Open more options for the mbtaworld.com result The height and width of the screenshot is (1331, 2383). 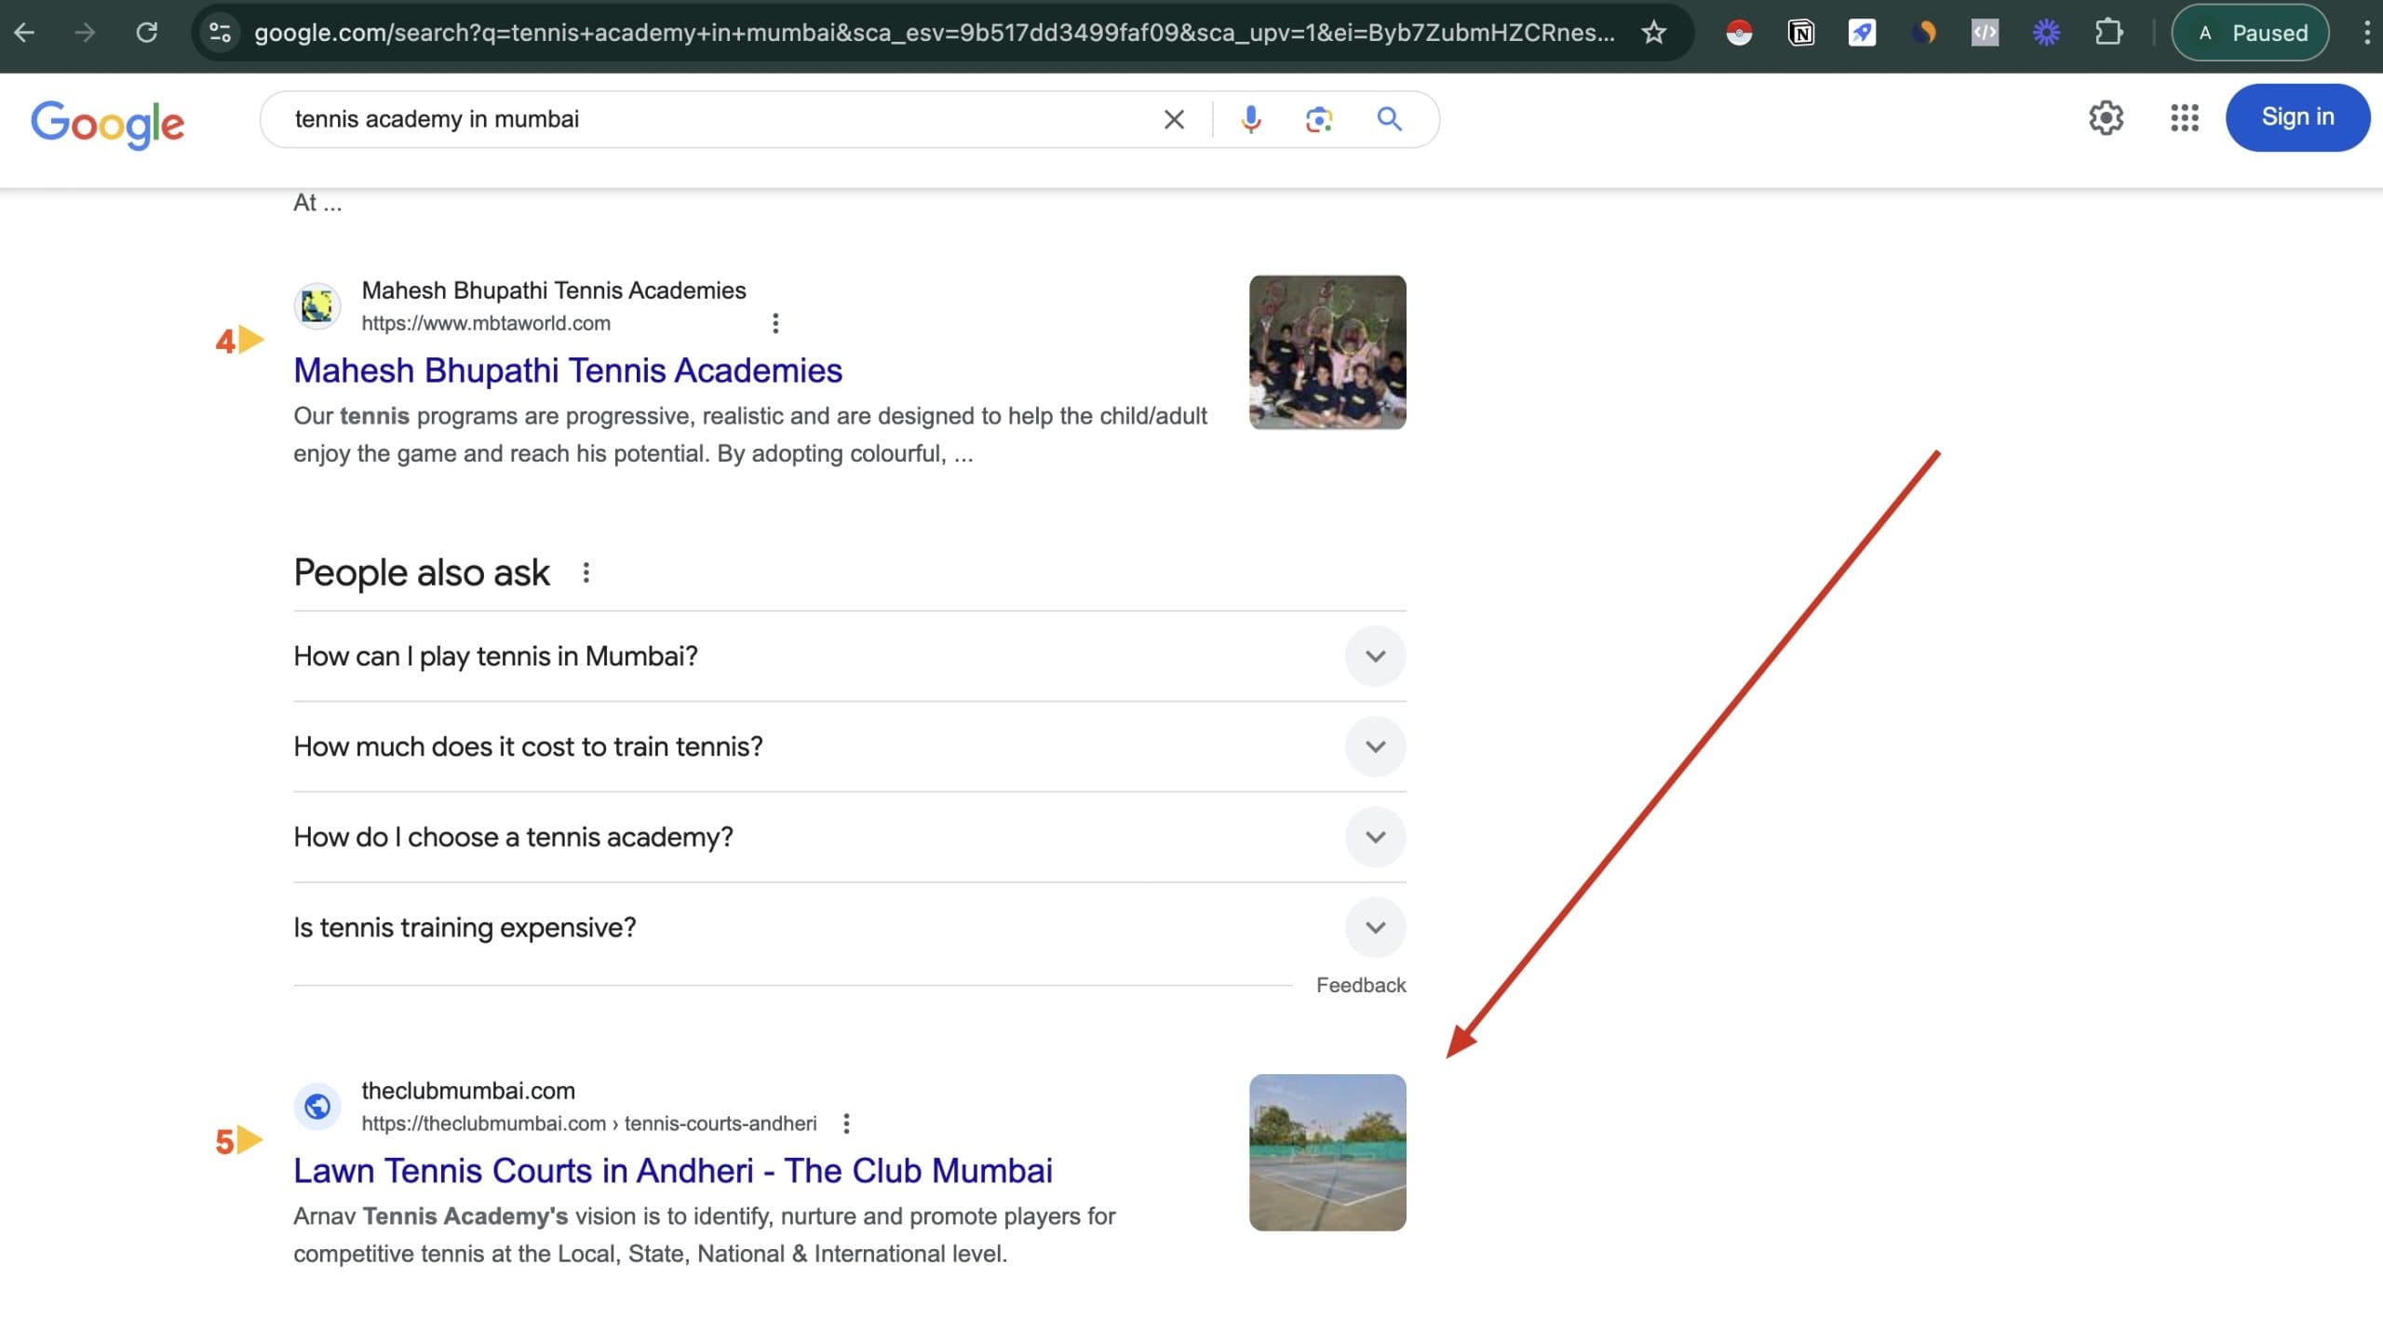pyautogui.click(x=775, y=323)
